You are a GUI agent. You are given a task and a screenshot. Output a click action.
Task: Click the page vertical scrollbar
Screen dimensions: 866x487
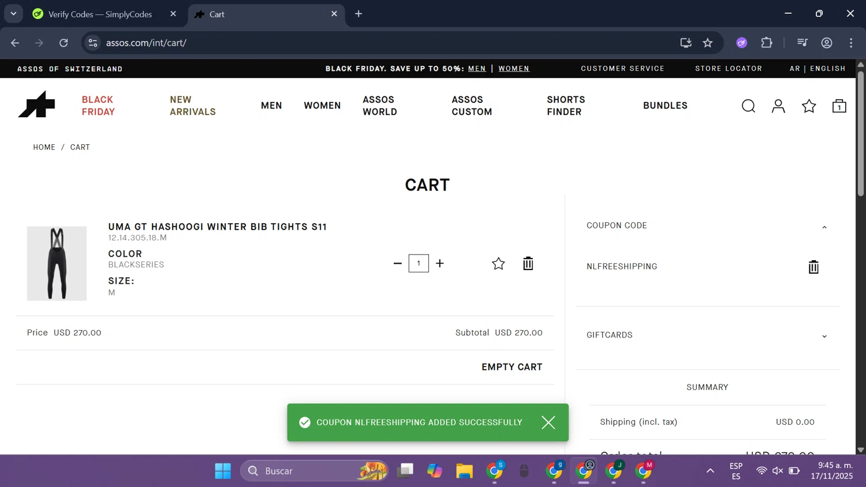[x=861, y=133]
